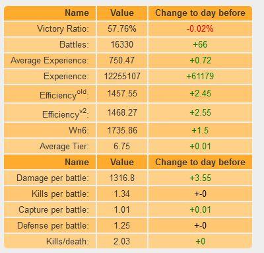Viewport: 264px width, 253px height.
Task: Click the Wn6 value 1735.86
Action: (122, 130)
